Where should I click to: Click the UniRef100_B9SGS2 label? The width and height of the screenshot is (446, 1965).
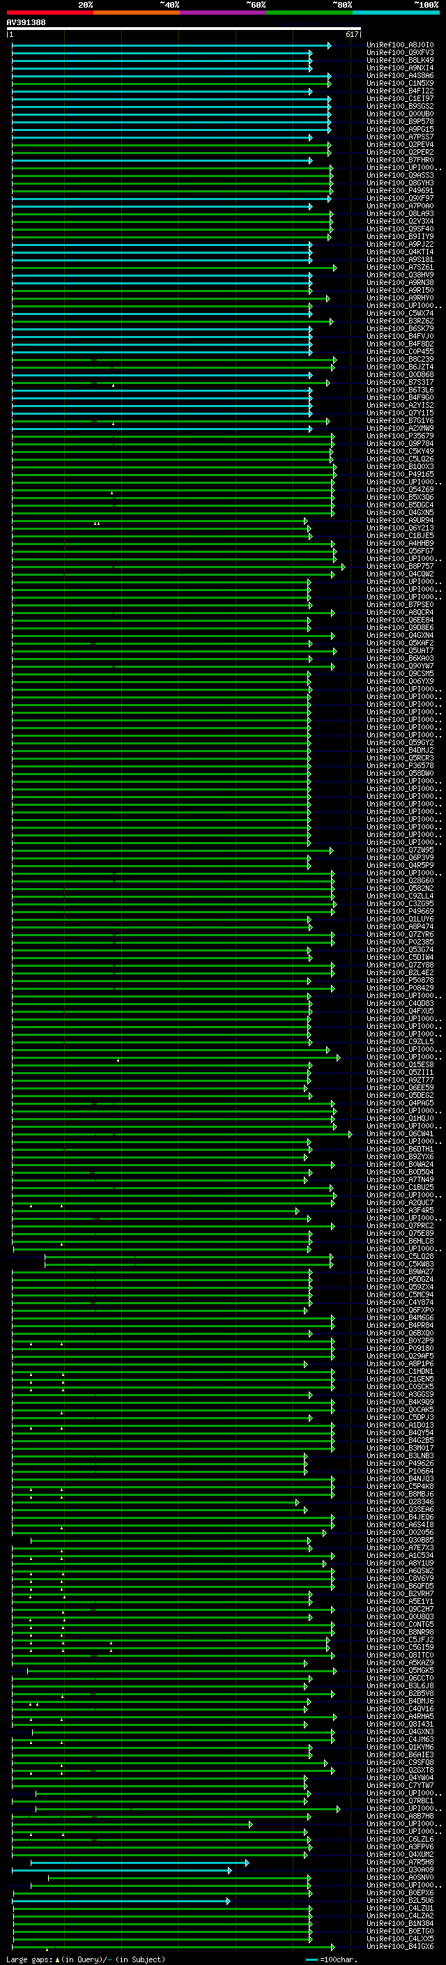coord(400,107)
